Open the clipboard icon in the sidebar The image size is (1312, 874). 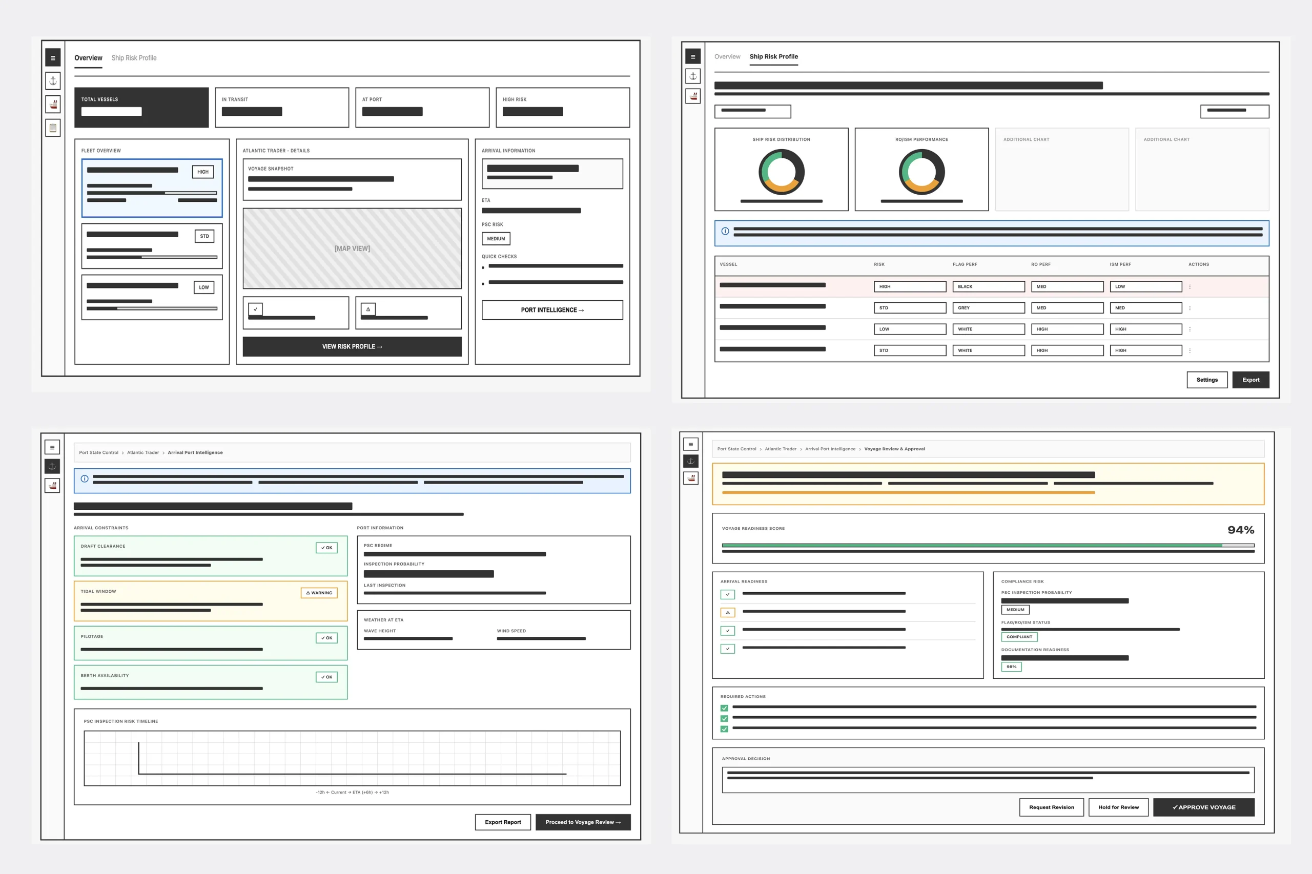tap(53, 128)
